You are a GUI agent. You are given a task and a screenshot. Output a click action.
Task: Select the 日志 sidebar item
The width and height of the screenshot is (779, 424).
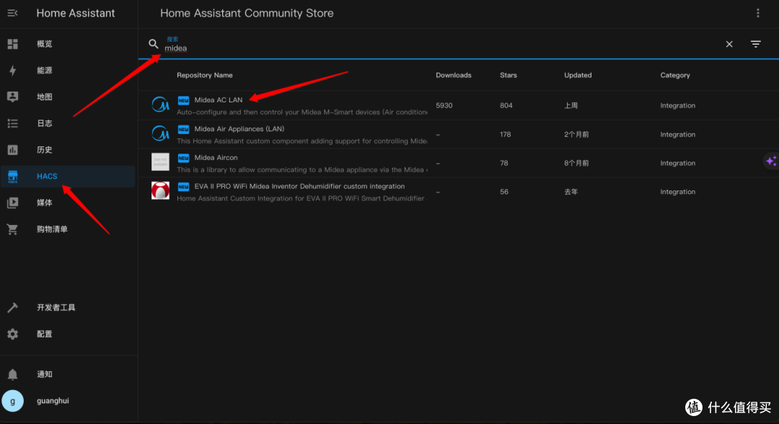[69, 123]
